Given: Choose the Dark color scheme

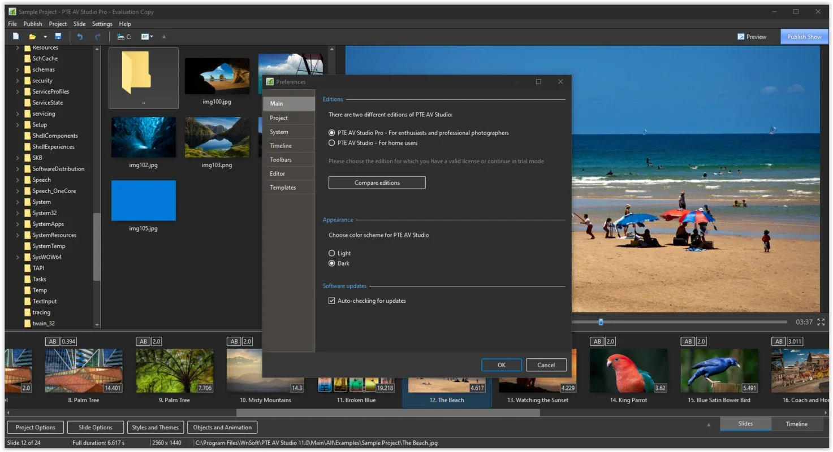Looking at the screenshot, I should pyautogui.click(x=332, y=263).
